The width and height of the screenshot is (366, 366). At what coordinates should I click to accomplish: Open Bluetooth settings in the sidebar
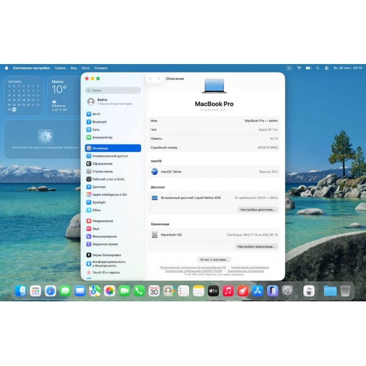click(x=99, y=122)
